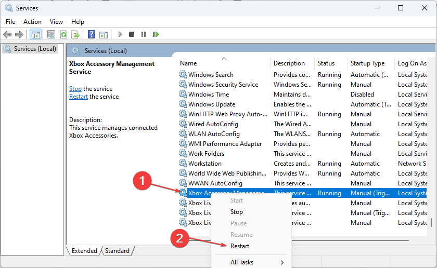
Task: Click the gear icon beside Workstation
Action: click(183, 163)
